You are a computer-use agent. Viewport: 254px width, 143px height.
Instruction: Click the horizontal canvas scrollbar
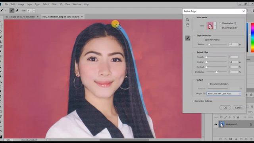click(124, 139)
